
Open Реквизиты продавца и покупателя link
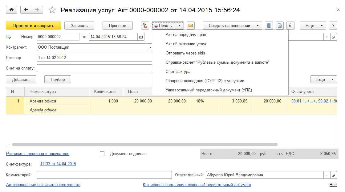(38, 154)
